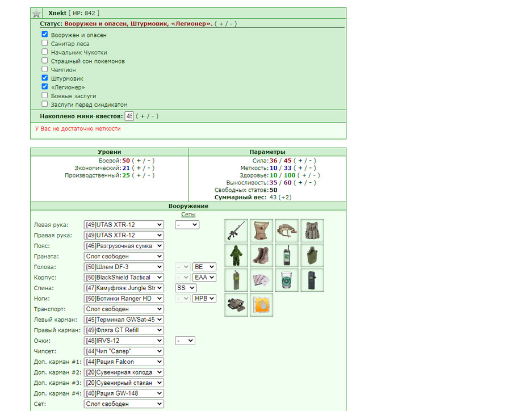Click the souvenir glass cup icon

(287, 280)
